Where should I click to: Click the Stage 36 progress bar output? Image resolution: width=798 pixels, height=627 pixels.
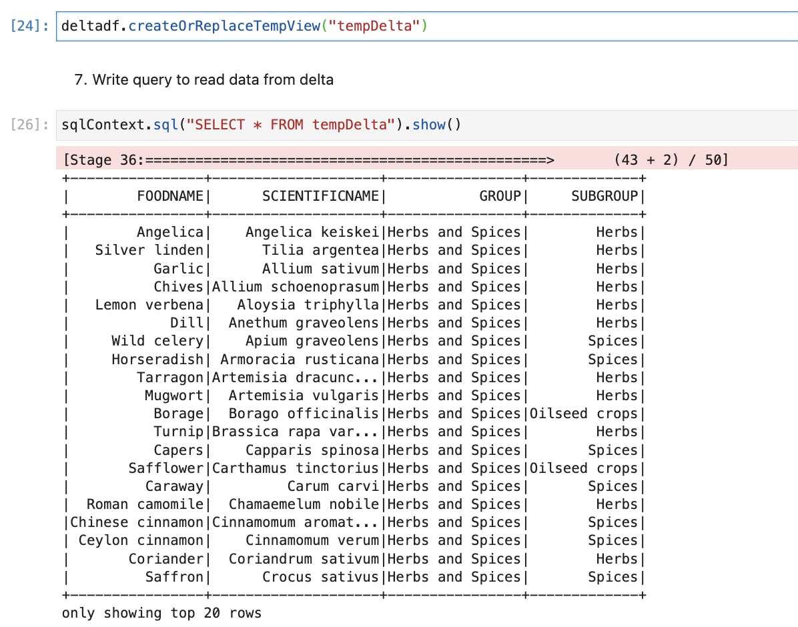click(308, 160)
